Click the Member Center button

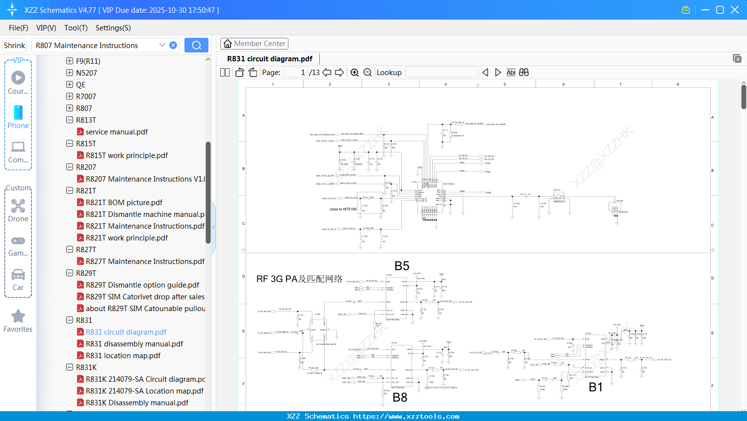[254, 43]
